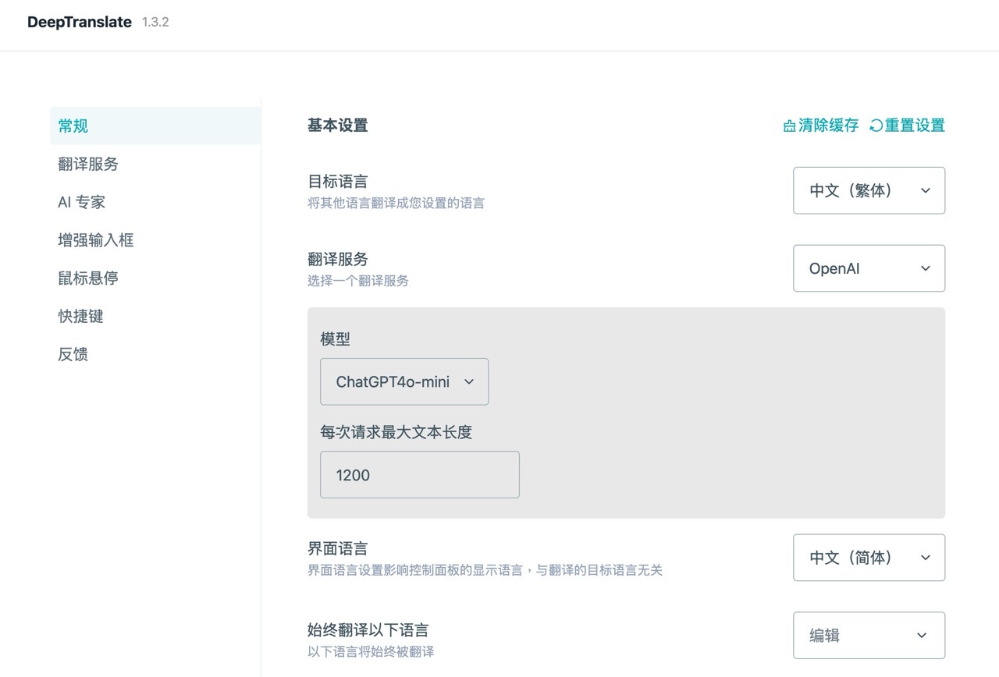The height and width of the screenshot is (677, 999).
Task: Click the version number 1.3.2
Action: pos(155,22)
